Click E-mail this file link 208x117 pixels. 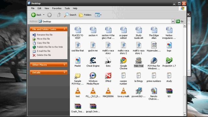44,51
